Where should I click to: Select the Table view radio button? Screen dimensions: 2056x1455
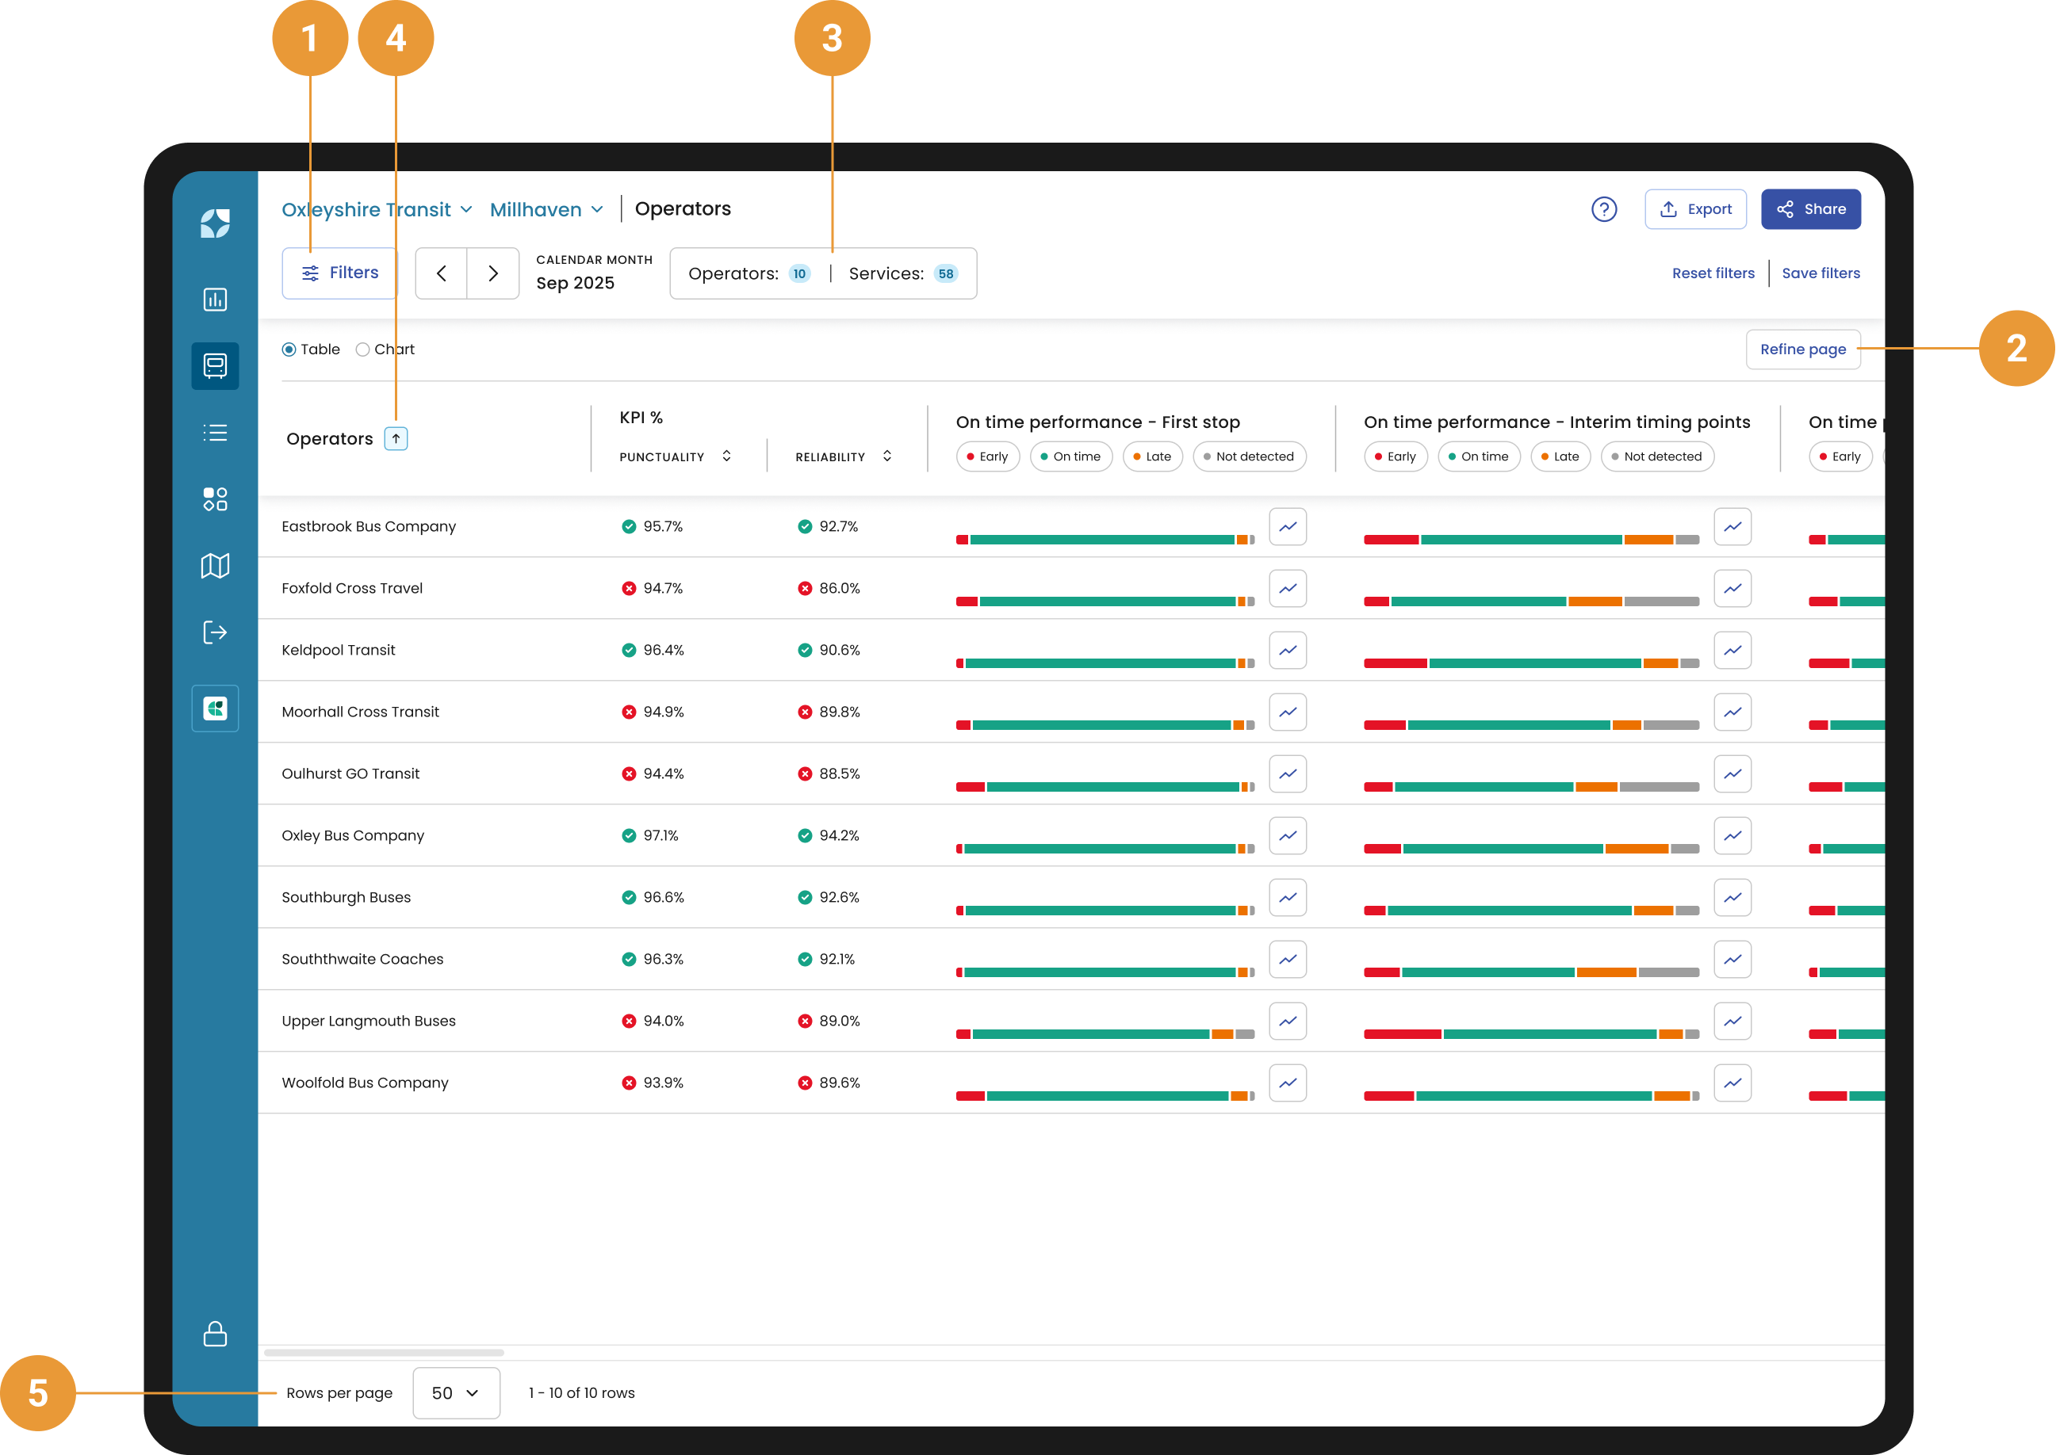(x=289, y=349)
